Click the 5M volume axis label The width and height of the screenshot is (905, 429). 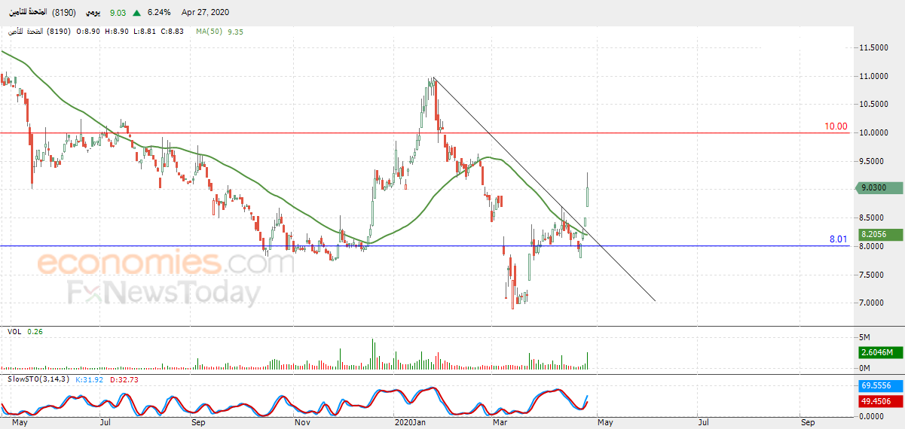point(865,337)
